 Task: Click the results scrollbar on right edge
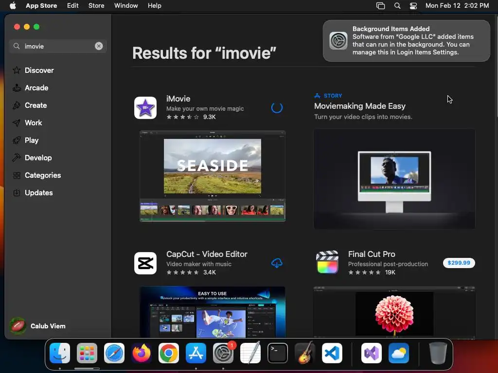click(496, 67)
